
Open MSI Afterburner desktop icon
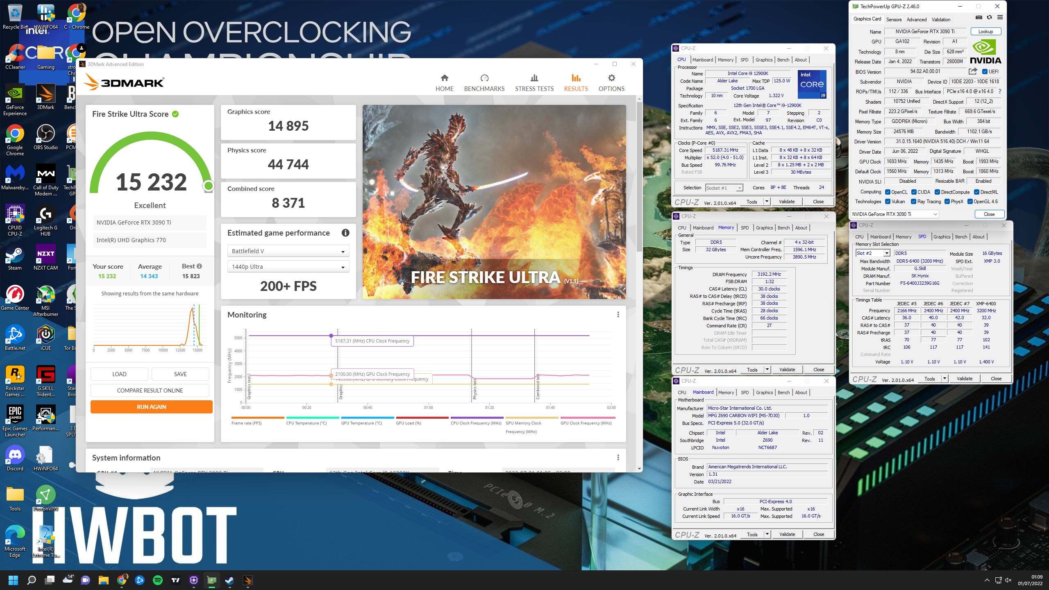[x=45, y=301]
